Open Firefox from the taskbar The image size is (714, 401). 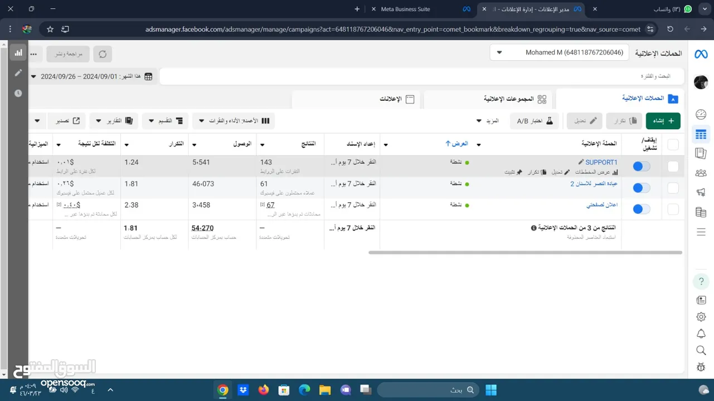click(x=263, y=390)
